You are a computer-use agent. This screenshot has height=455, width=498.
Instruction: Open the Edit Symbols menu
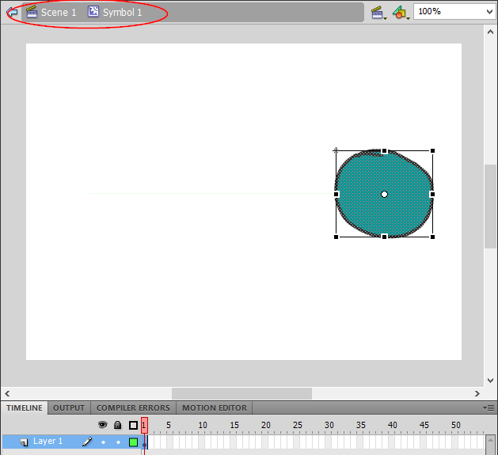click(401, 13)
